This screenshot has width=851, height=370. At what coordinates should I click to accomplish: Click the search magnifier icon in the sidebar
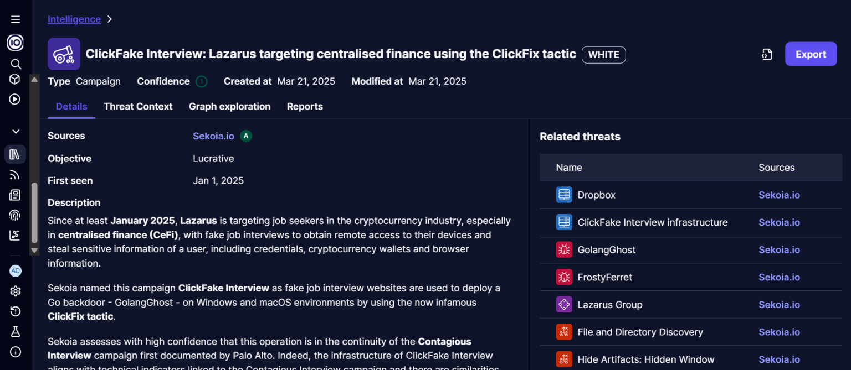16,64
